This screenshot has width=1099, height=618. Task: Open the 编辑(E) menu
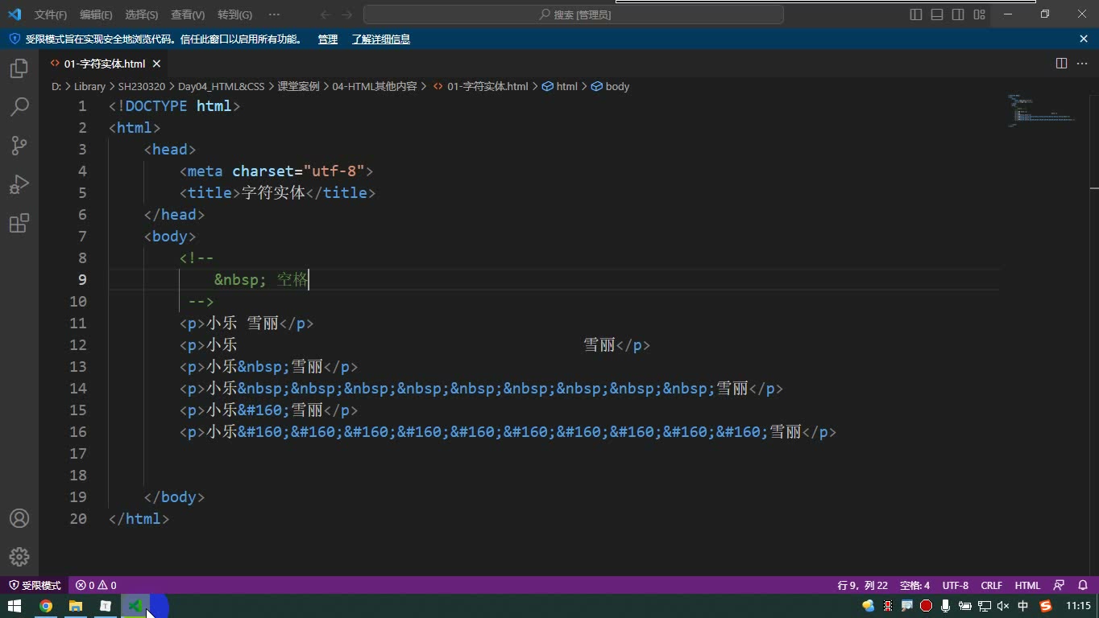click(x=96, y=14)
